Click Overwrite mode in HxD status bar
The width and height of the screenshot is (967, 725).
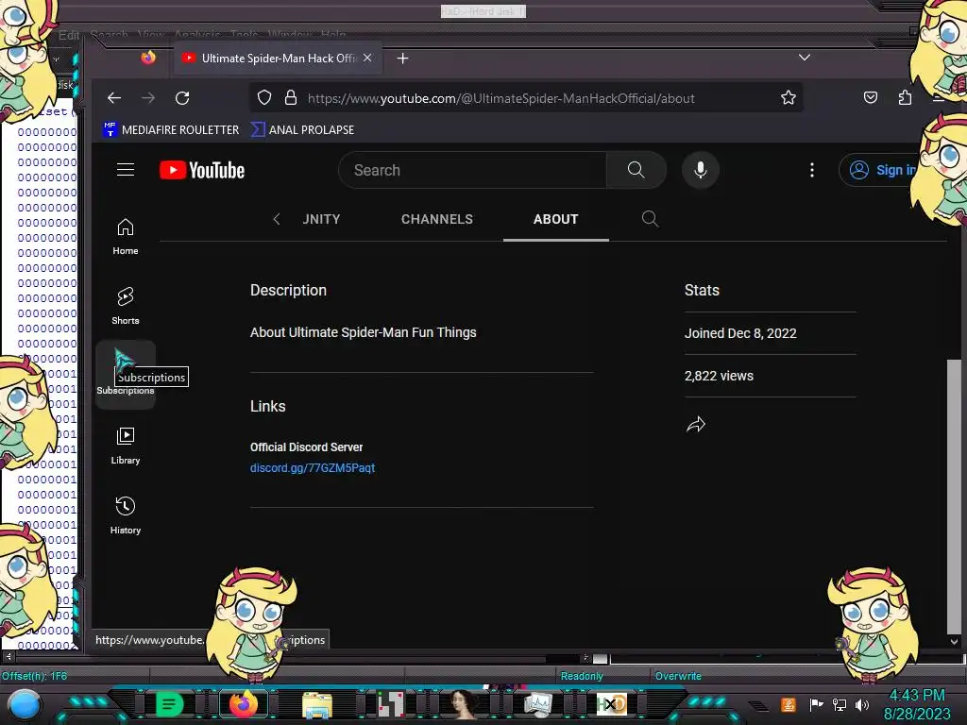pos(678,676)
